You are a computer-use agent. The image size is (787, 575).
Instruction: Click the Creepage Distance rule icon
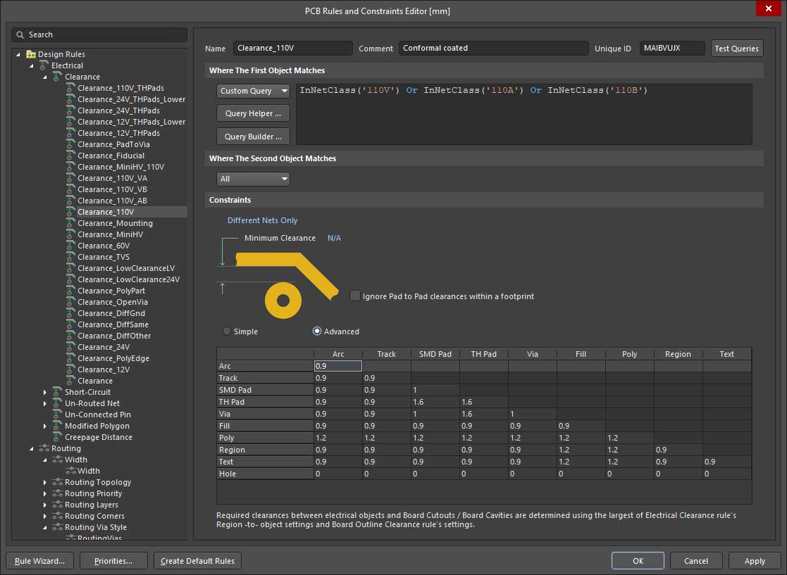[x=58, y=437]
